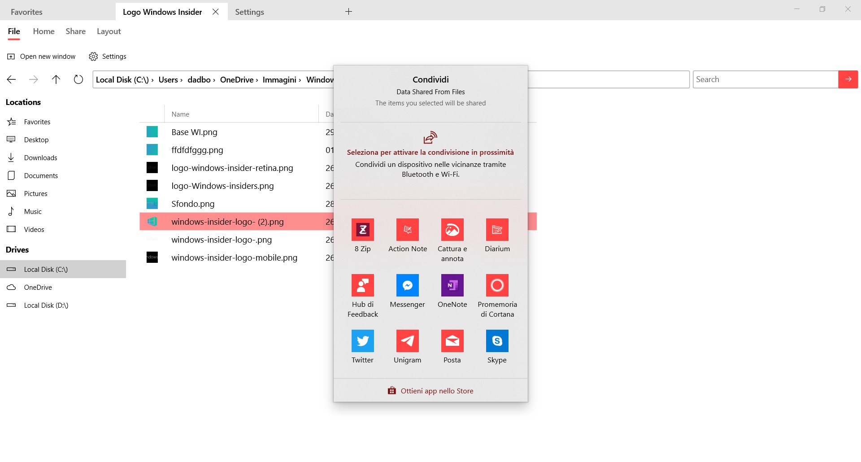Screen dimensions: 861x462
Task: Open Downloads in the sidebar
Action: tap(63, 158)
